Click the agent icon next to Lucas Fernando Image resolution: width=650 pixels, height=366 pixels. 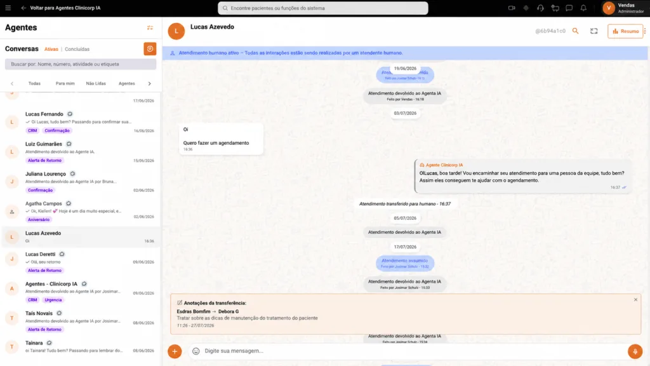coord(70,114)
